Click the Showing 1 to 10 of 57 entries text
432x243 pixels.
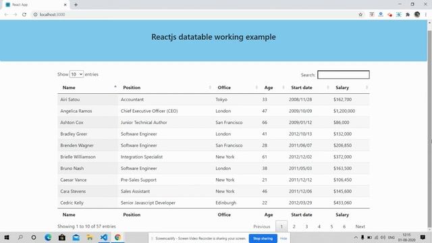pos(86,227)
